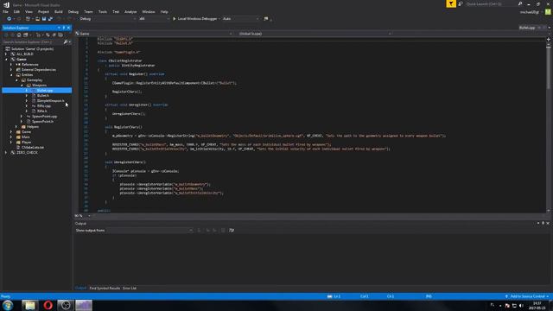Open File Explorer from taskbar
Screen dimensions: 553x311
coord(29,305)
